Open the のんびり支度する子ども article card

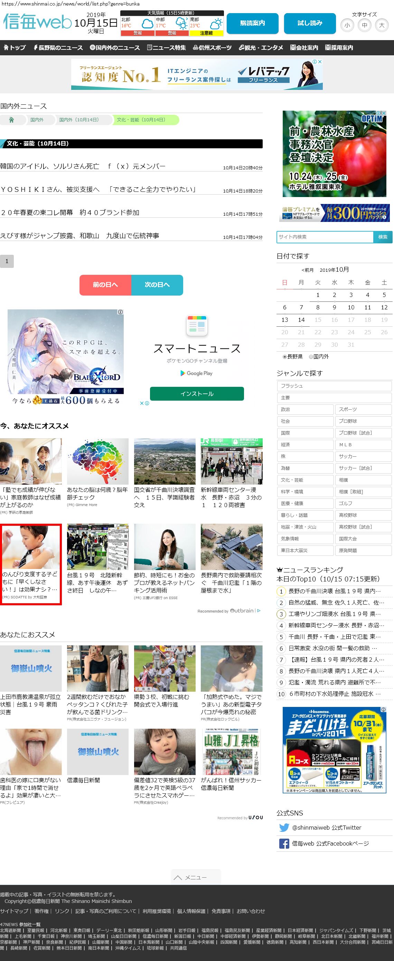[31, 565]
